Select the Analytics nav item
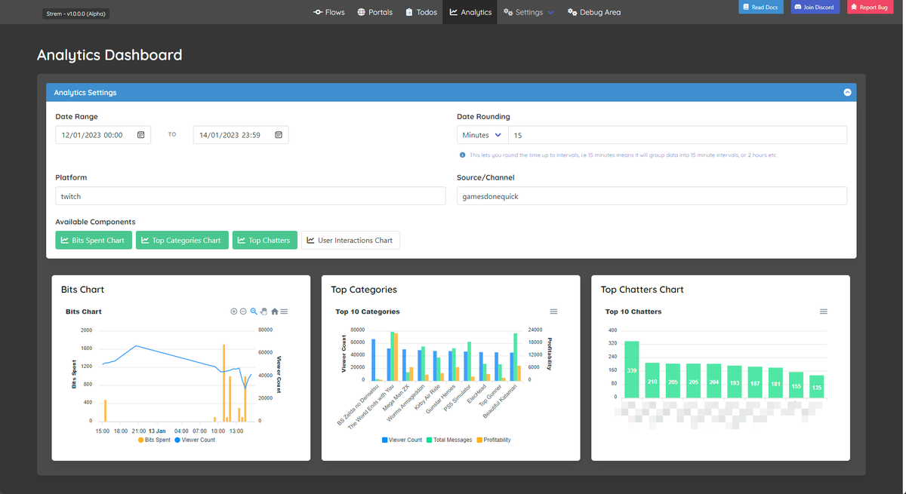Viewport: 906px width, 494px height. pos(470,12)
